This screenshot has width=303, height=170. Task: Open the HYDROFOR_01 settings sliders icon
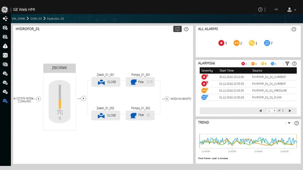[x=177, y=29]
